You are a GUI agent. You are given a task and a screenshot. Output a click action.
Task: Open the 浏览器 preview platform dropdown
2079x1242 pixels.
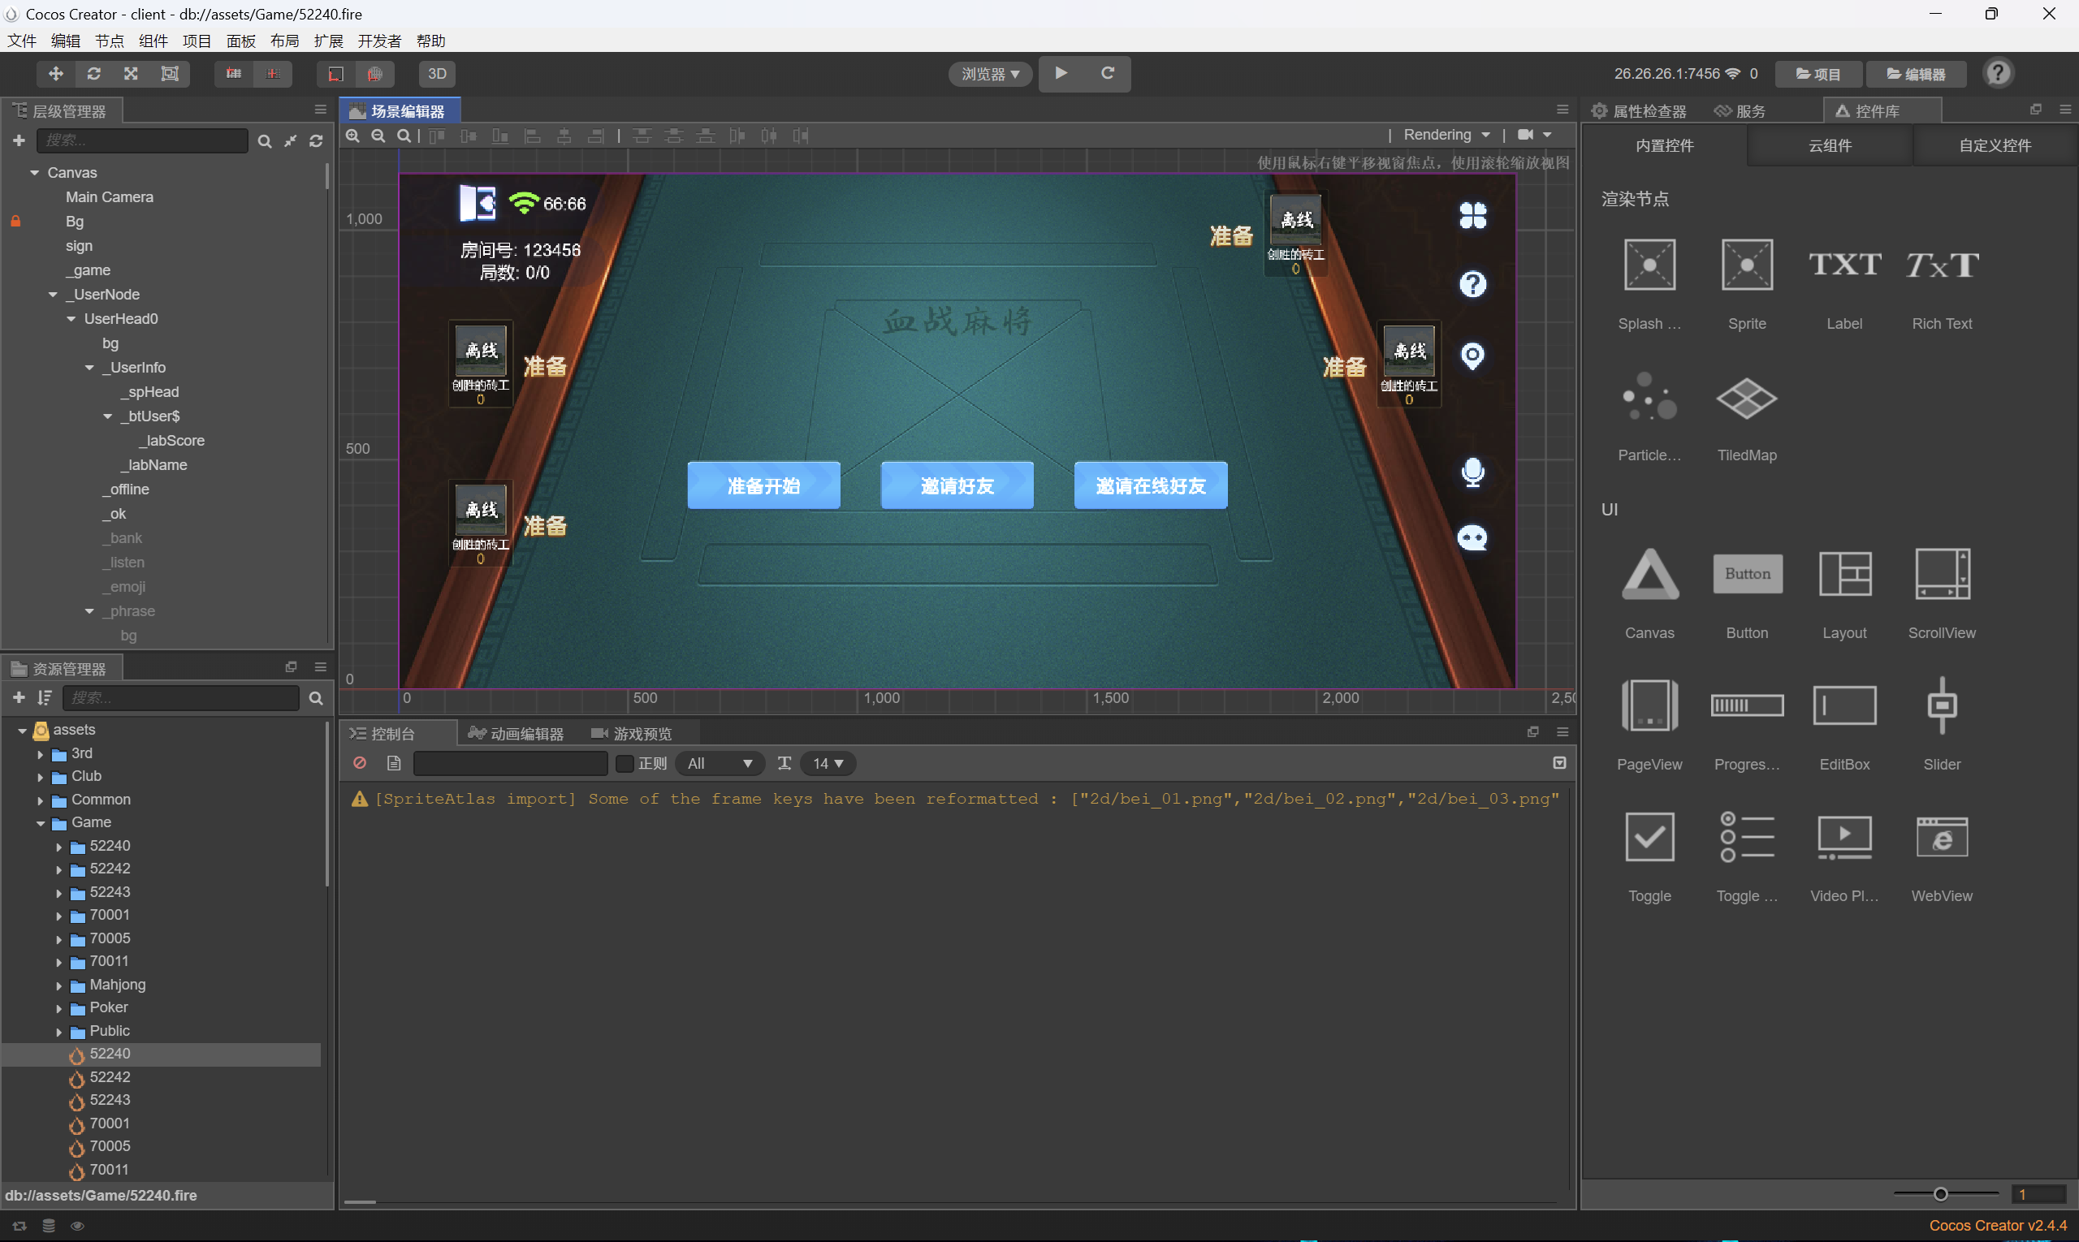coord(991,74)
